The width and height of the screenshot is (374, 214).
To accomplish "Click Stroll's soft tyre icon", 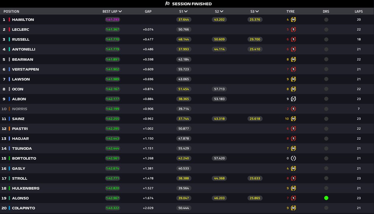I will 293,178.
